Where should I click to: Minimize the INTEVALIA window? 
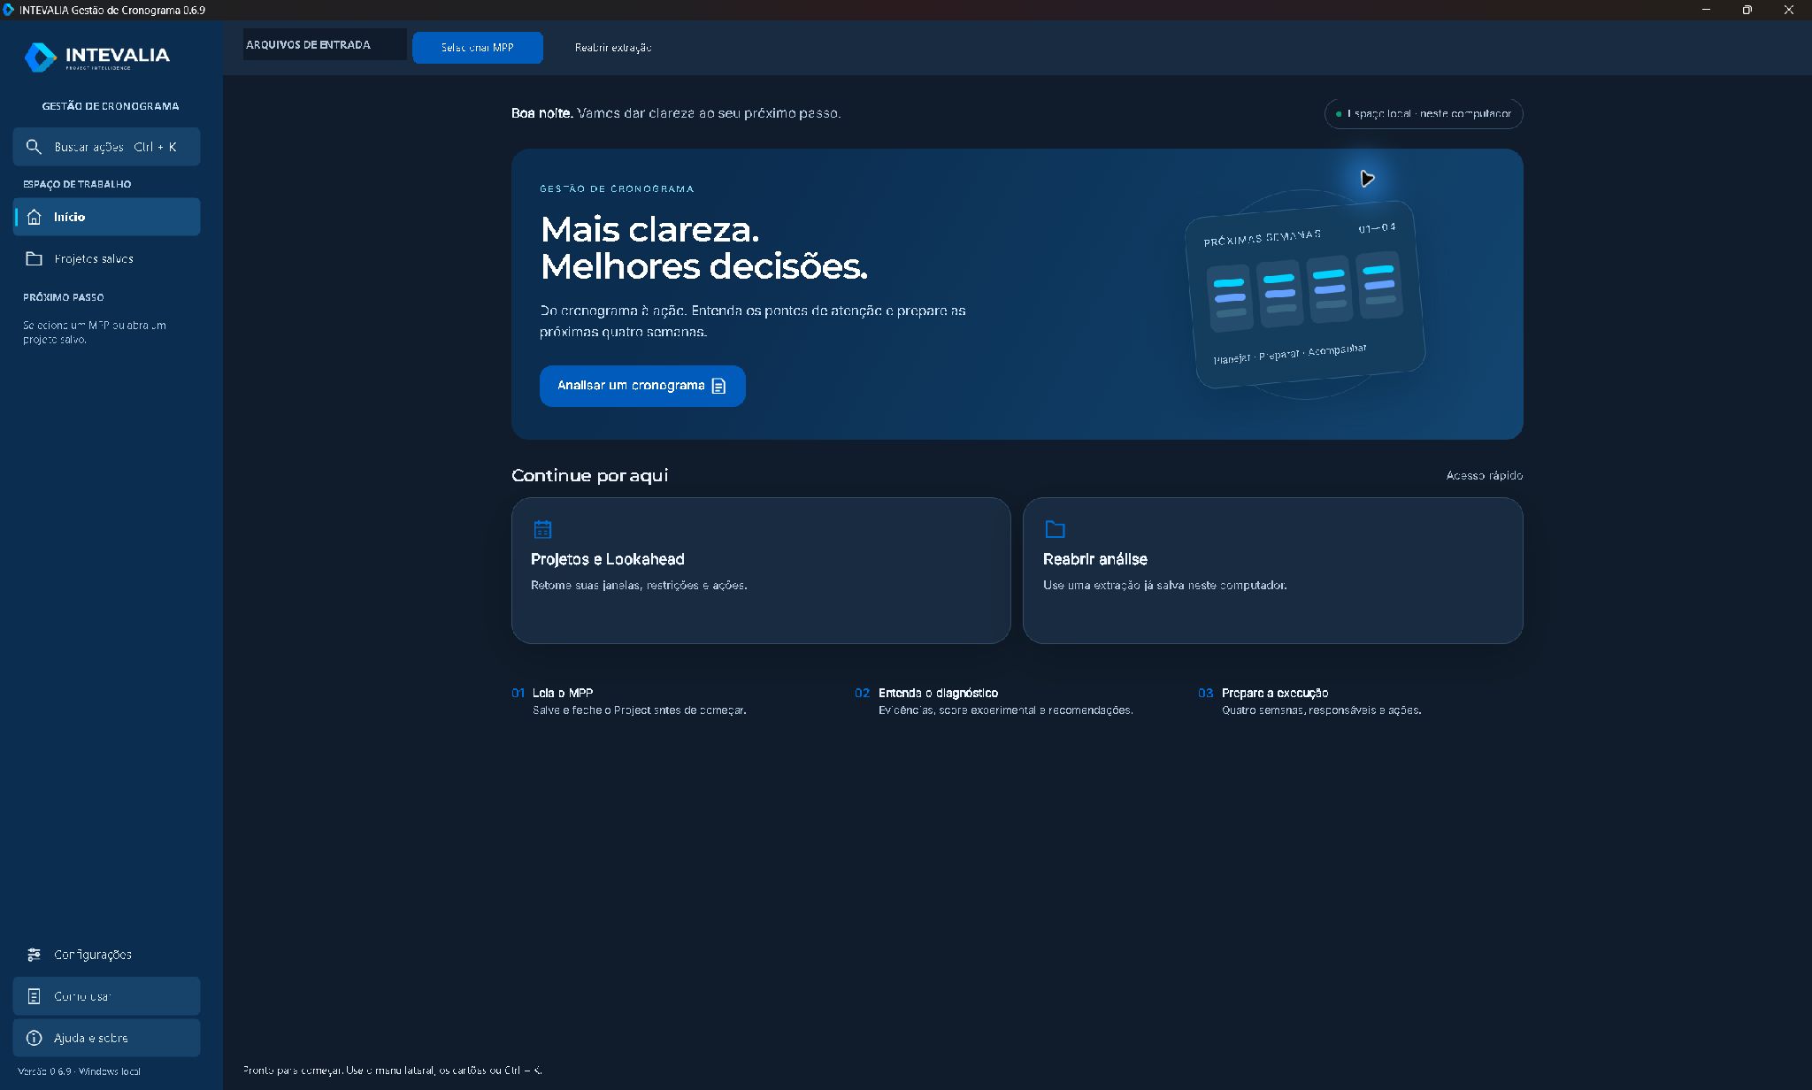click(1706, 10)
